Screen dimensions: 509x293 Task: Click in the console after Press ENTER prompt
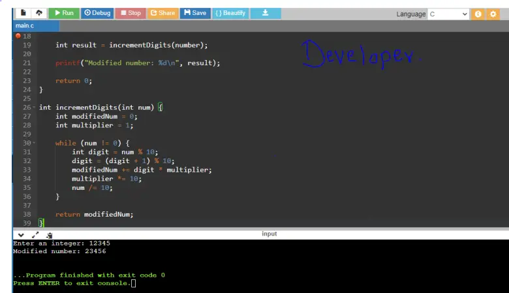[x=134, y=283]
